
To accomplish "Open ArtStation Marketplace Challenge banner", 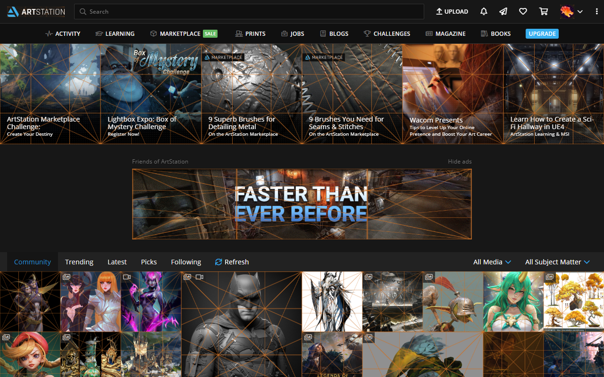I will tap(50, 94).
